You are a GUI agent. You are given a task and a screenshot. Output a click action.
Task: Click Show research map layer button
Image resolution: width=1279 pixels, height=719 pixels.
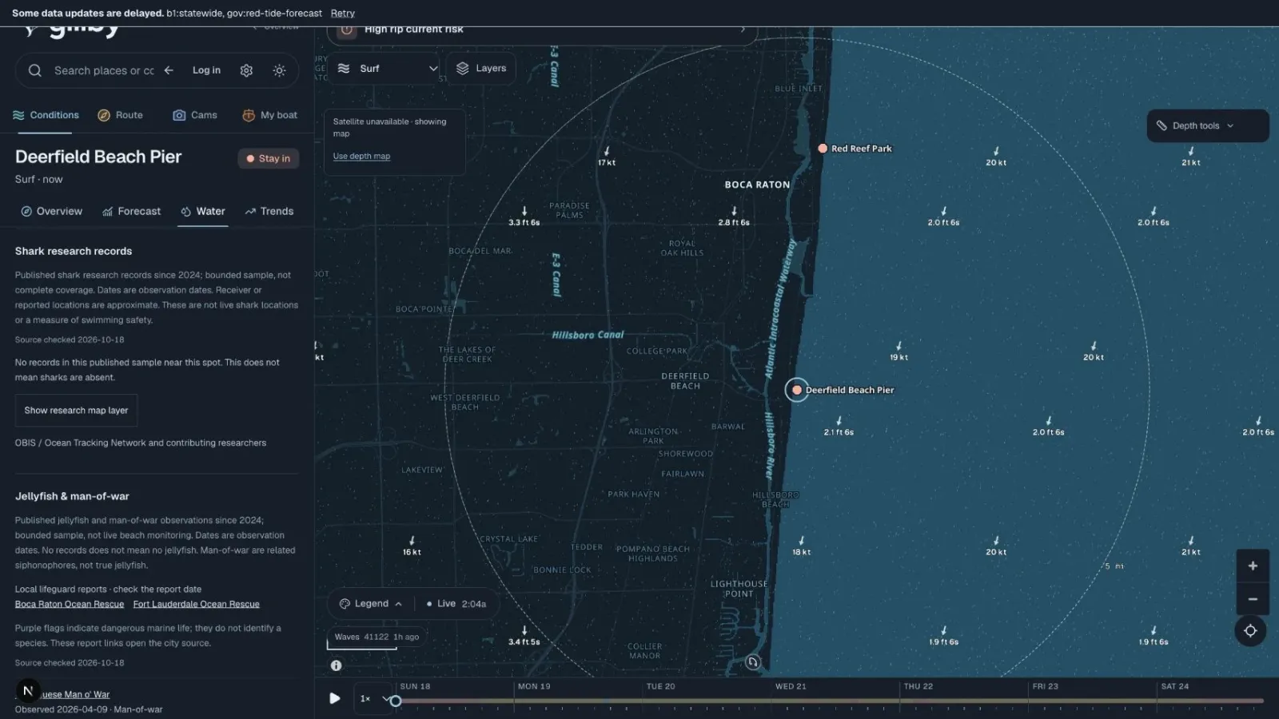point(76,411)
